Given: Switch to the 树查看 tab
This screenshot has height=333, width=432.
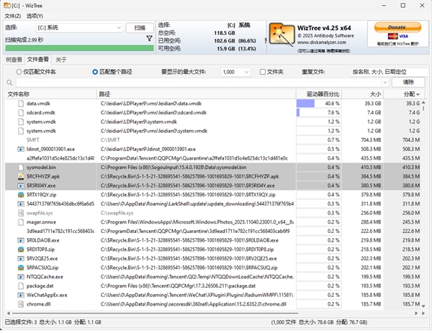Looking at the screenshot, I should coord(14,60).
